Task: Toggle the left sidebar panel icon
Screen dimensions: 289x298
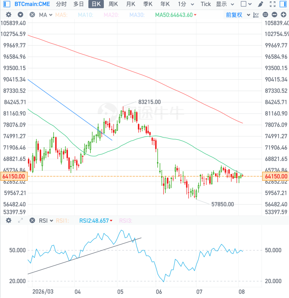Action: (x=7, y=4)
